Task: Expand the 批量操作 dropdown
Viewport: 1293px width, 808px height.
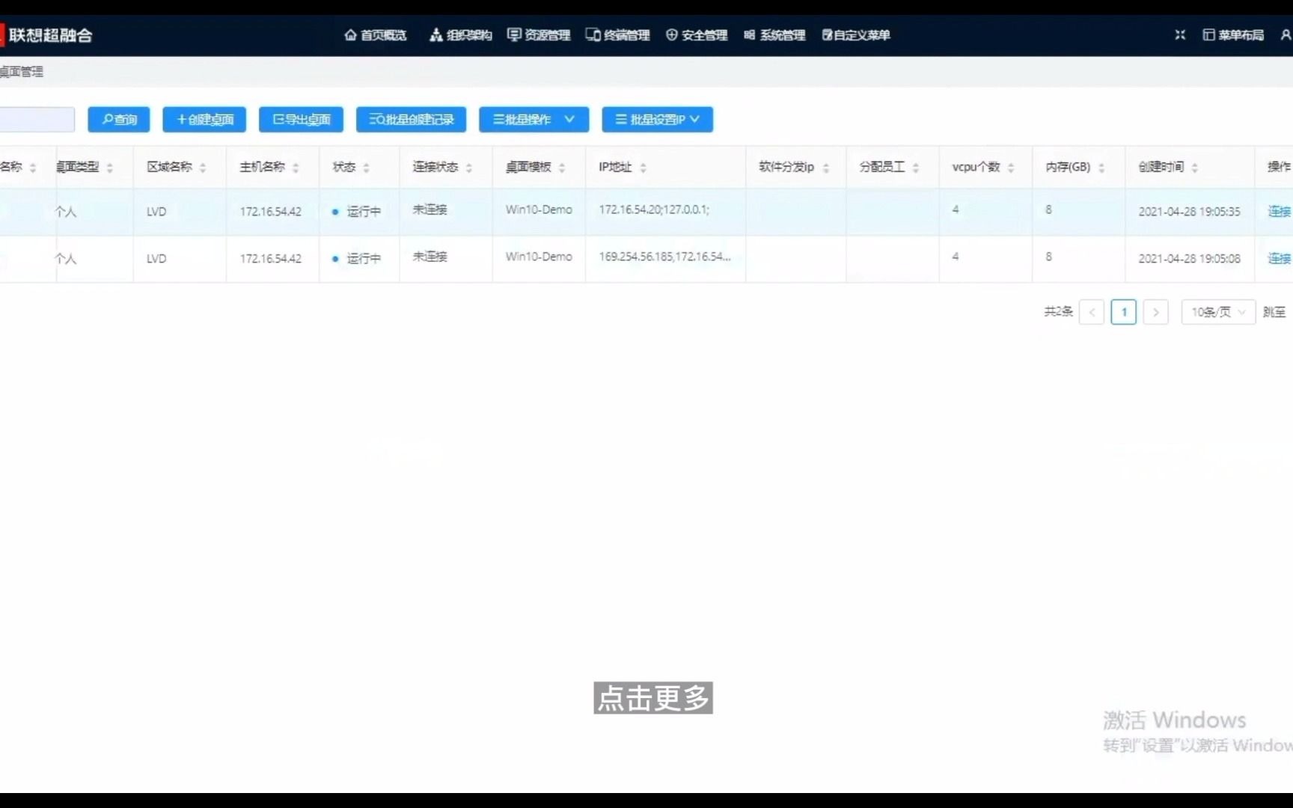Action: [x=534, y=120]
